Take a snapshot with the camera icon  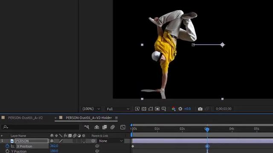(x=200, y=109)
